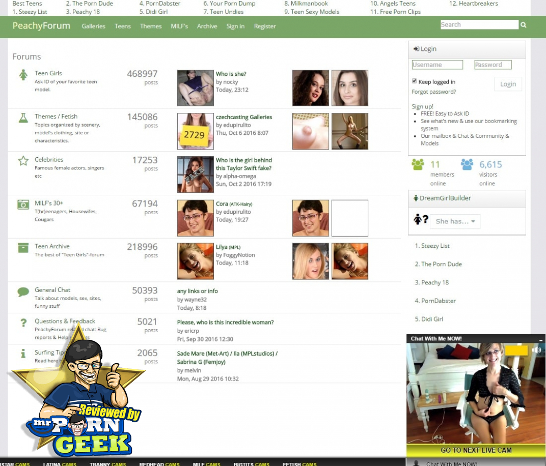Screen dimensions: 546x466
Task: Toggle the Keep logged in checkbox
Action: pos(415,81)
